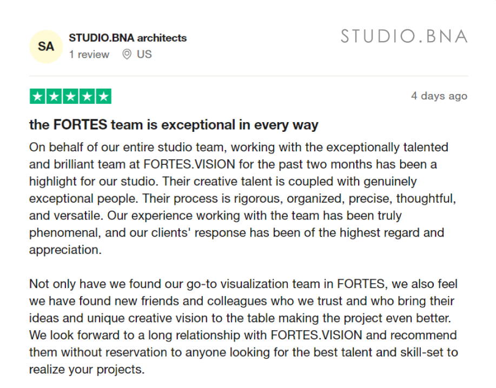
Task: Click the paragraph starting "On behalf of"
Action: click(x=244, y=198)
